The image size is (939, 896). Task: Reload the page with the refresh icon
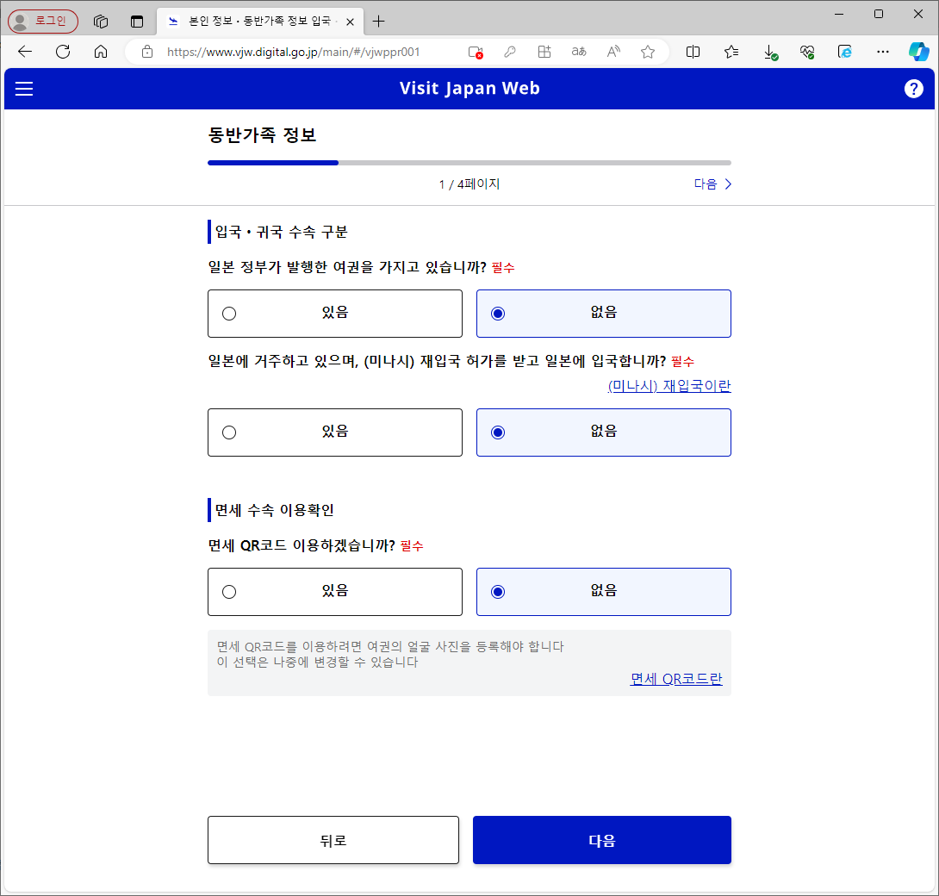click(63, 52)
